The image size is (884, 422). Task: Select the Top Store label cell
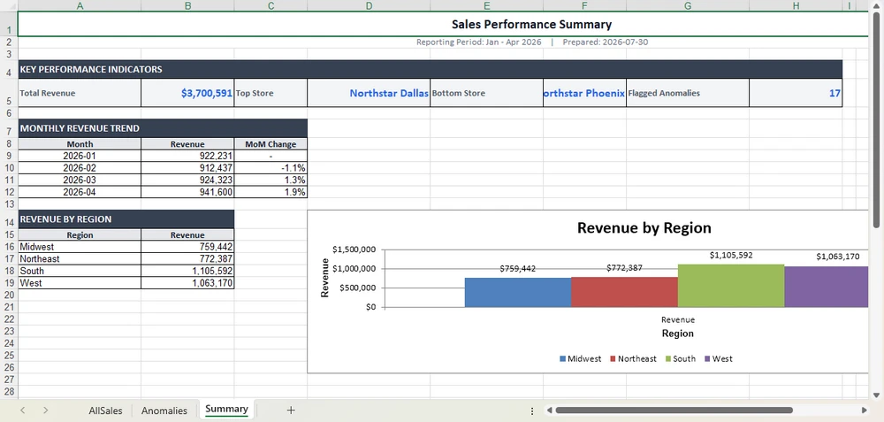[x=271, y=93]
